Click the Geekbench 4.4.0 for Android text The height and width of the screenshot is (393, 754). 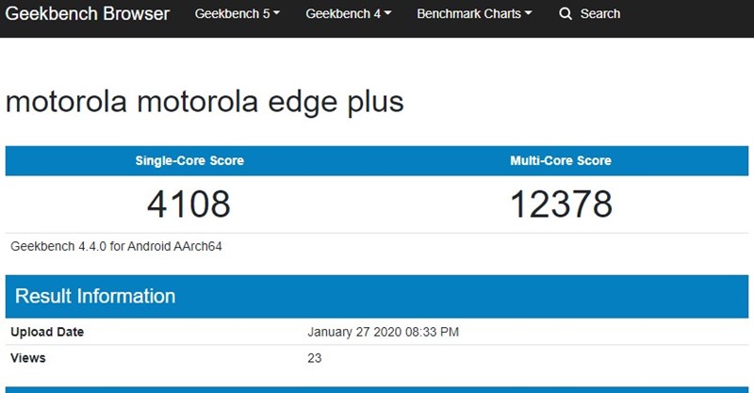click(x=116, y=247)
